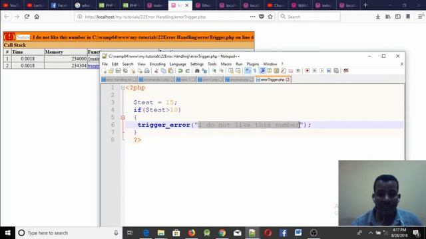Toggle word wrap in Notepad++ toolbar

[248, 71]
